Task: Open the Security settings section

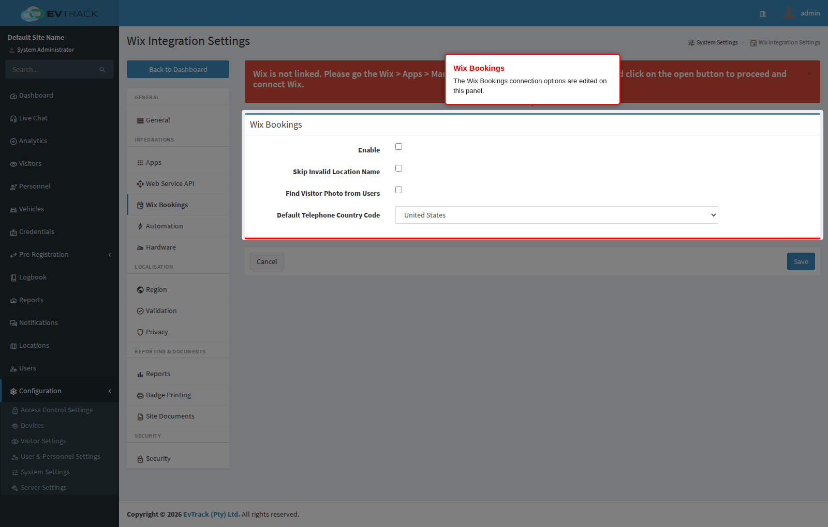Action: [x=178, y=459]
